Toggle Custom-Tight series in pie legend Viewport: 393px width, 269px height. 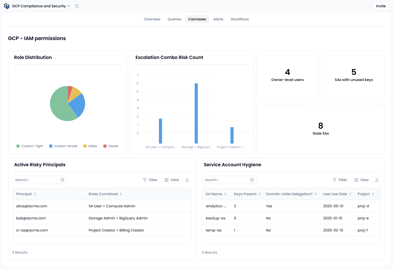[x=30, y=146]
